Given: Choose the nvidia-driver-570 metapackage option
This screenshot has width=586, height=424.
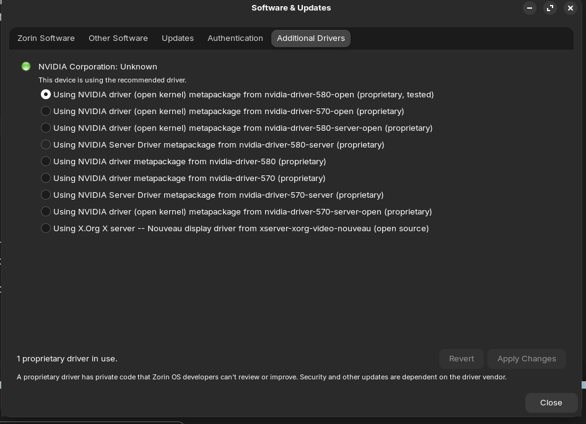Looking at the screenshot, I should 46,178.
